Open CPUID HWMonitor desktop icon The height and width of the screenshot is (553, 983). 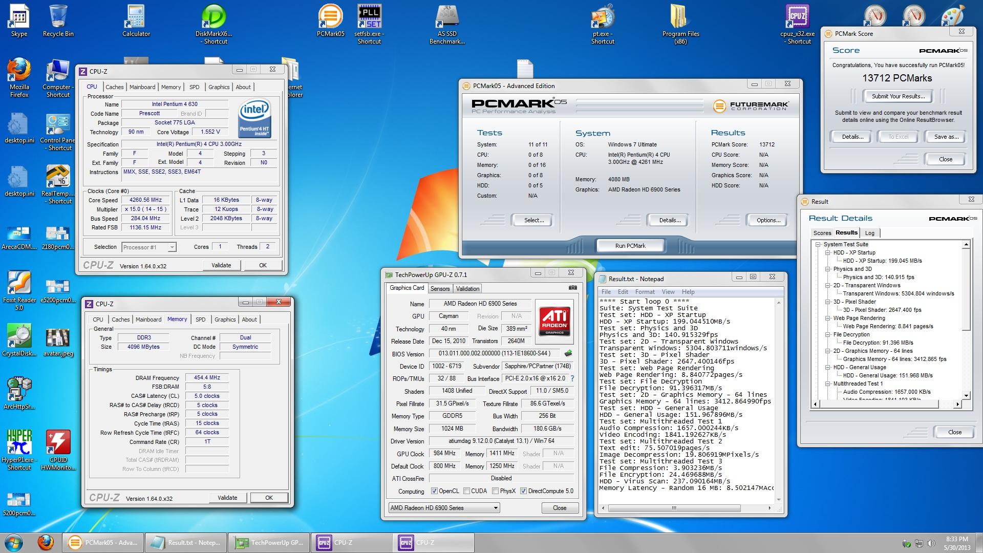(58, 450)
